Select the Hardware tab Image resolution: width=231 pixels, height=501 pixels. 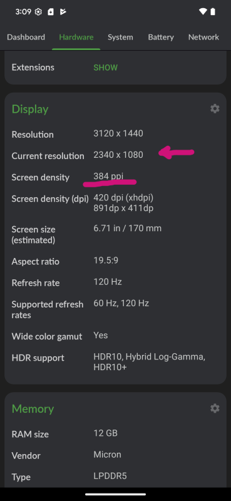pyautogui.click(x=76, y=37)
